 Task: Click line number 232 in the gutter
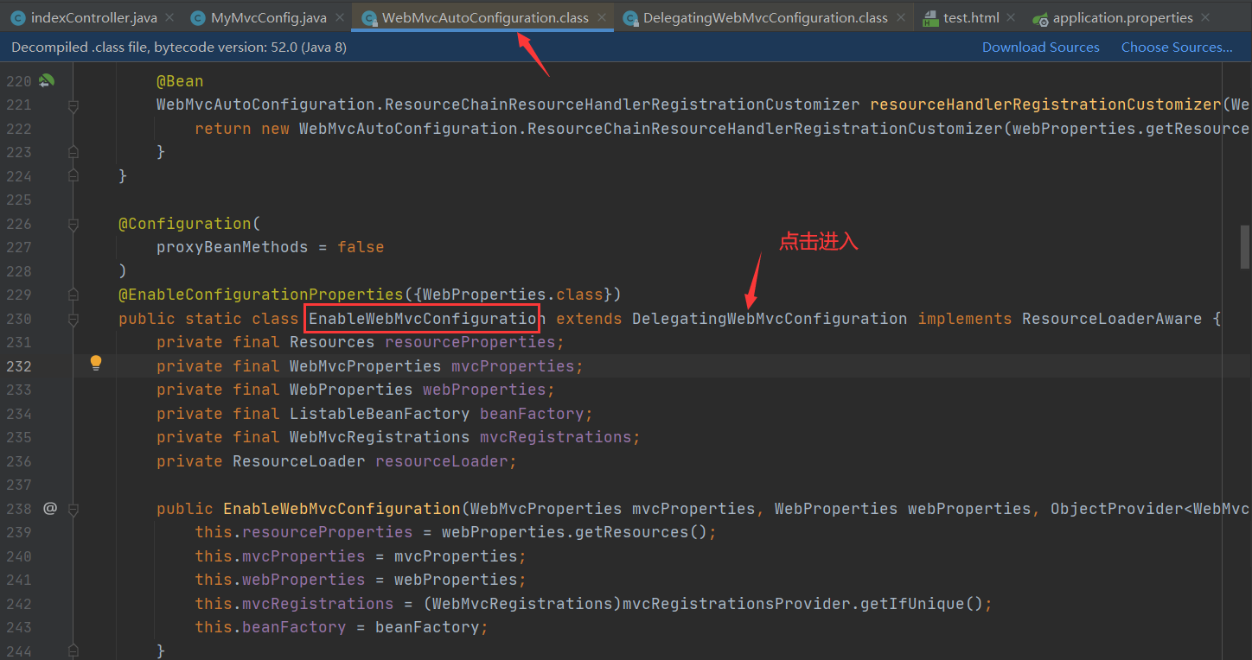pyautogui.click(x=19, y=366)
